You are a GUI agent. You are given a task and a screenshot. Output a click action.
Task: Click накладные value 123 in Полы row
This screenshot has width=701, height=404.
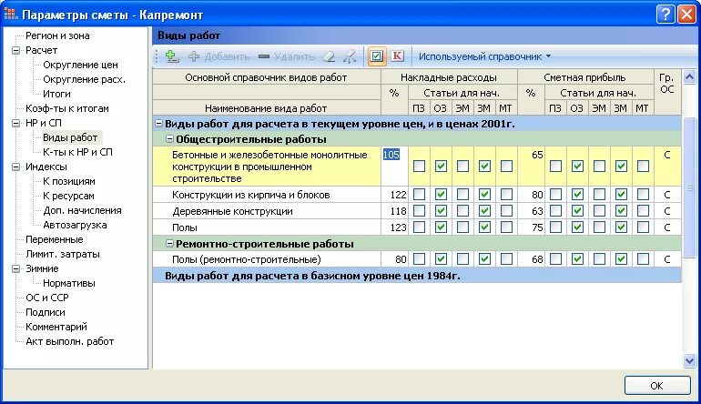tap(398, 227)
